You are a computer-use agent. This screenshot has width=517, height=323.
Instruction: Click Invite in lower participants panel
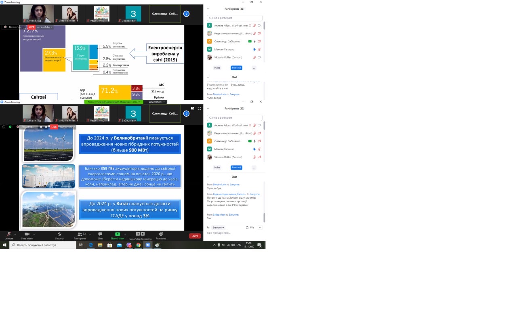coord(217,168)
